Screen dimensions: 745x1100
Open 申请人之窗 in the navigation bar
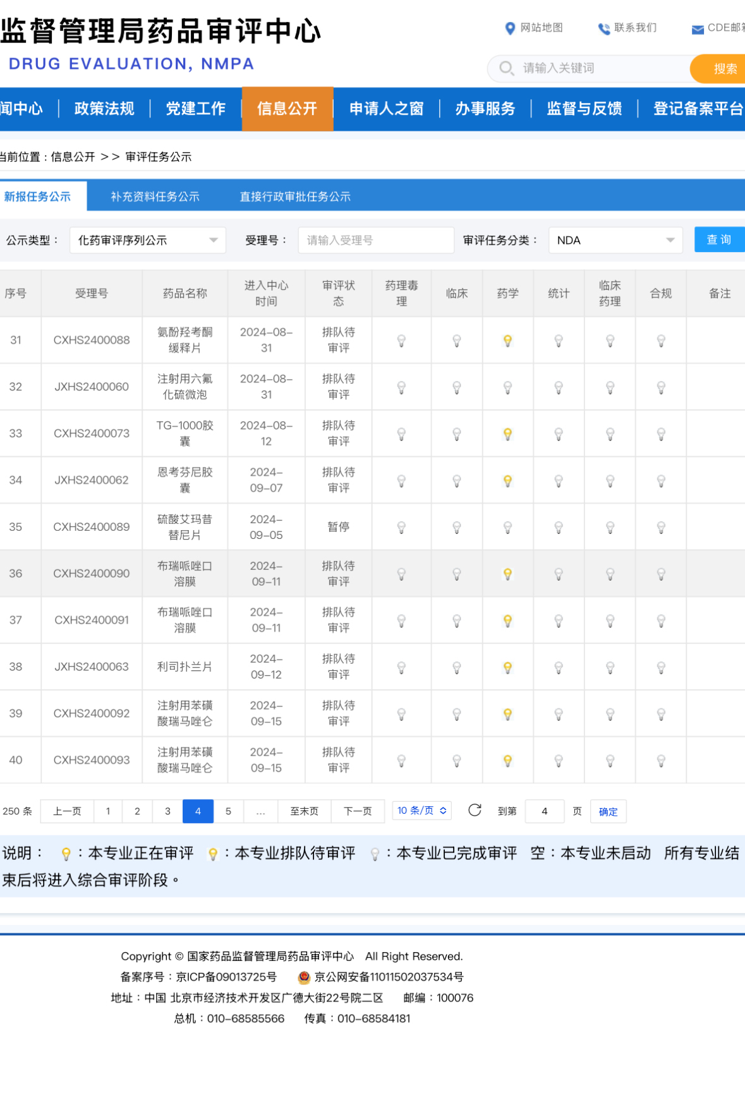(386, 109)
